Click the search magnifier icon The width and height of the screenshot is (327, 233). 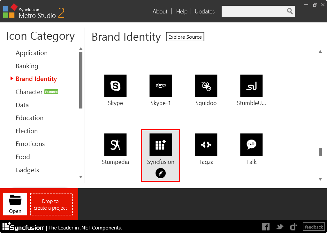pos(290,11)
